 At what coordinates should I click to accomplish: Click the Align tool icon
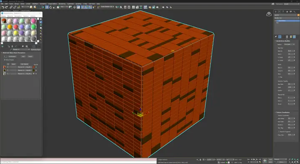121,7
